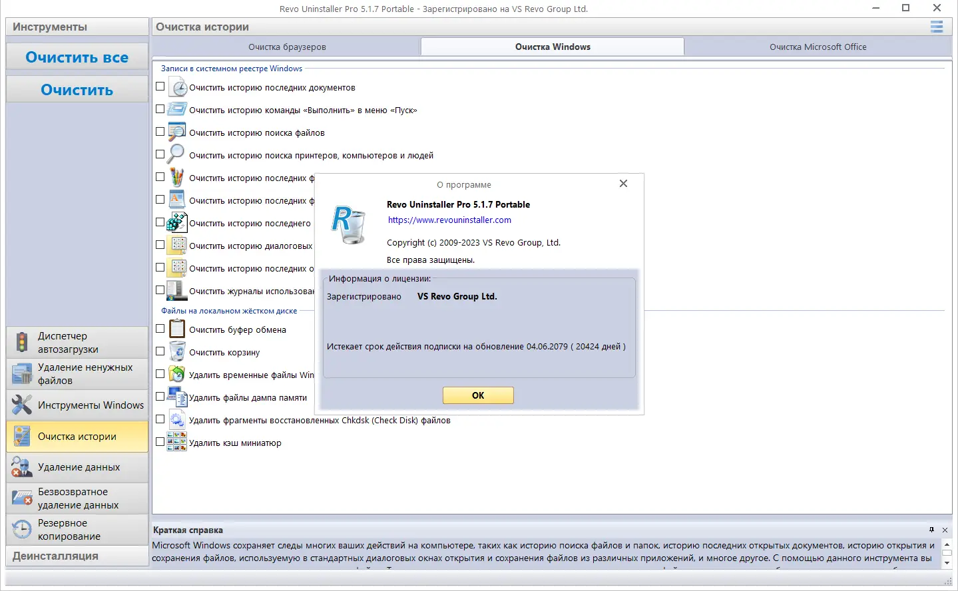Toggle checkbox for printers, computers and people search
958x591 pixels.
160,154
